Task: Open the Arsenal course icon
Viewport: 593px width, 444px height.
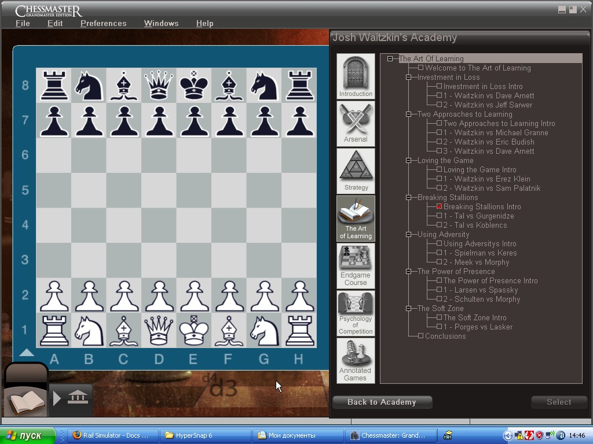Action: pos(356,124)
